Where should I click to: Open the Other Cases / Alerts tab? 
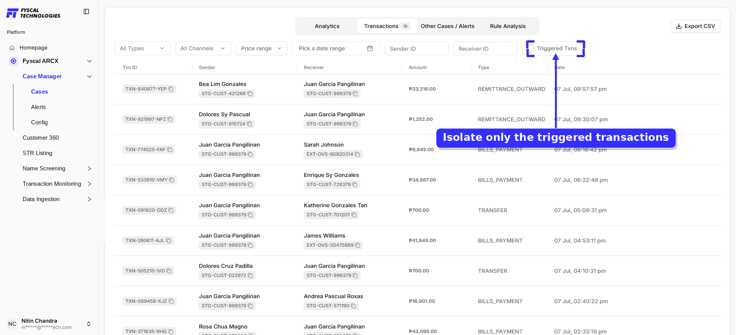point(447,26)
